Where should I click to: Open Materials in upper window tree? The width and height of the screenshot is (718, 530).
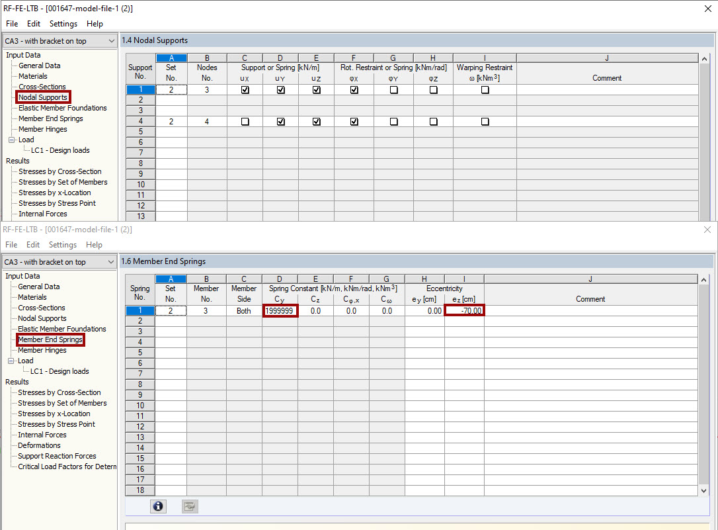33,76
